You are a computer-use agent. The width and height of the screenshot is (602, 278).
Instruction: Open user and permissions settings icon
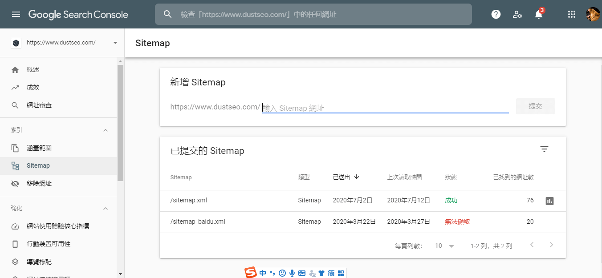[x=517, y=14]
